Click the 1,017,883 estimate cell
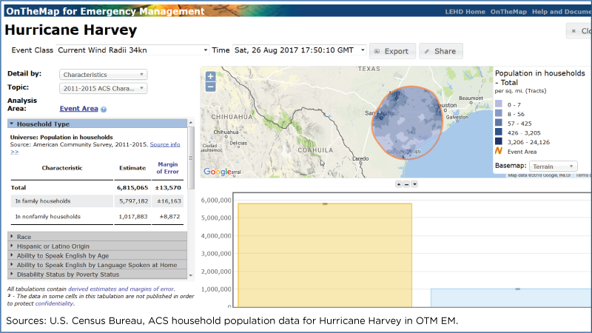Screen dimensions: 592x333 click(x=134, y=217)
